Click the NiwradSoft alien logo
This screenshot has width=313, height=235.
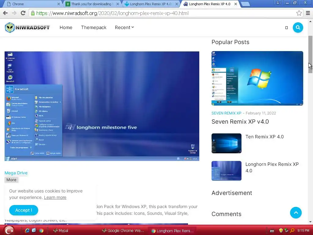[x=27, y=28]
